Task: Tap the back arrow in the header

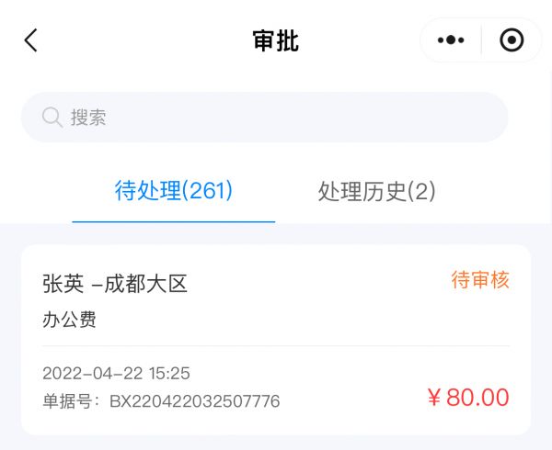Action: click(x=31, y=40)
